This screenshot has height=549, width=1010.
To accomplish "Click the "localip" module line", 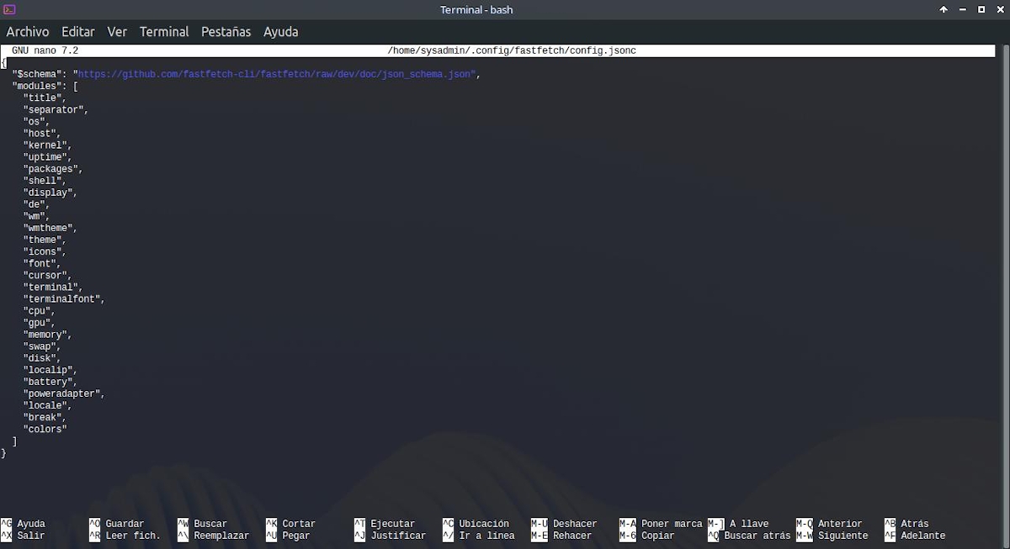I will point(50,370).
